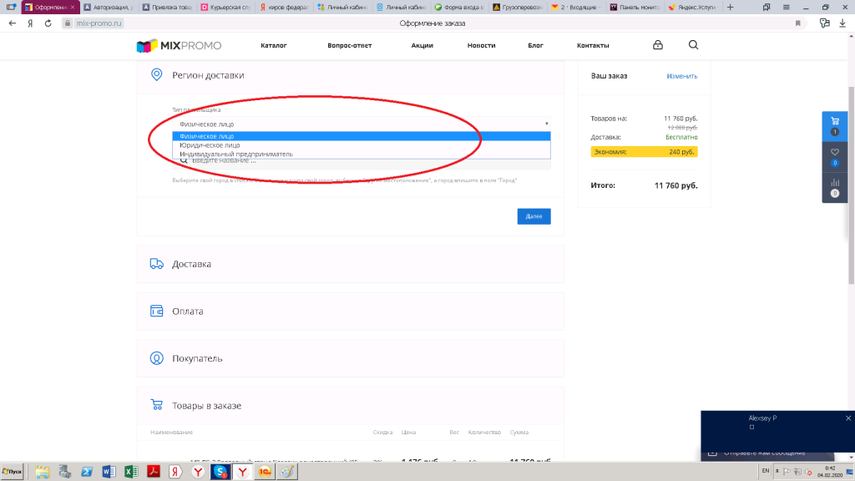Image resolution: width=855 pixels, height=481 pixels.
Task: Click the 'Изменить' link in order summary
Action: pos(681,76)
